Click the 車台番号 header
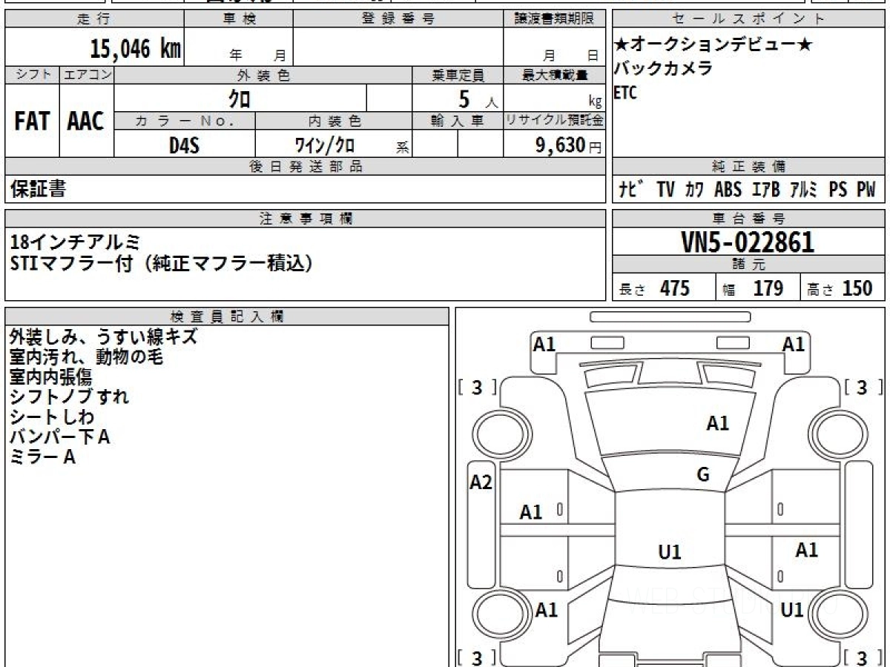890x667 pixels. (749, 219)
